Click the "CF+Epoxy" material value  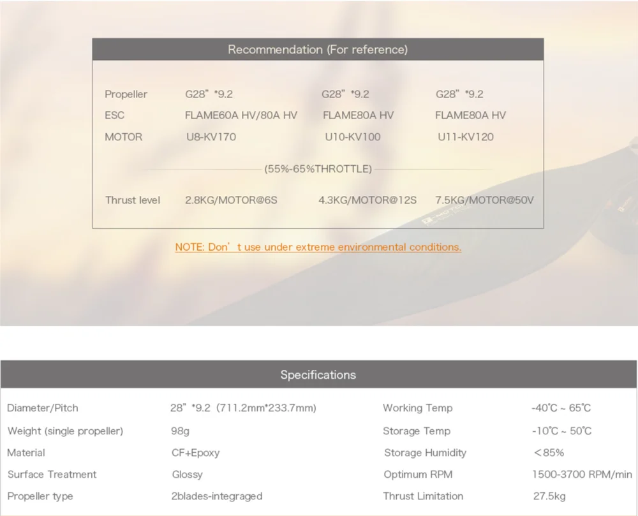(x=196, y=453)
